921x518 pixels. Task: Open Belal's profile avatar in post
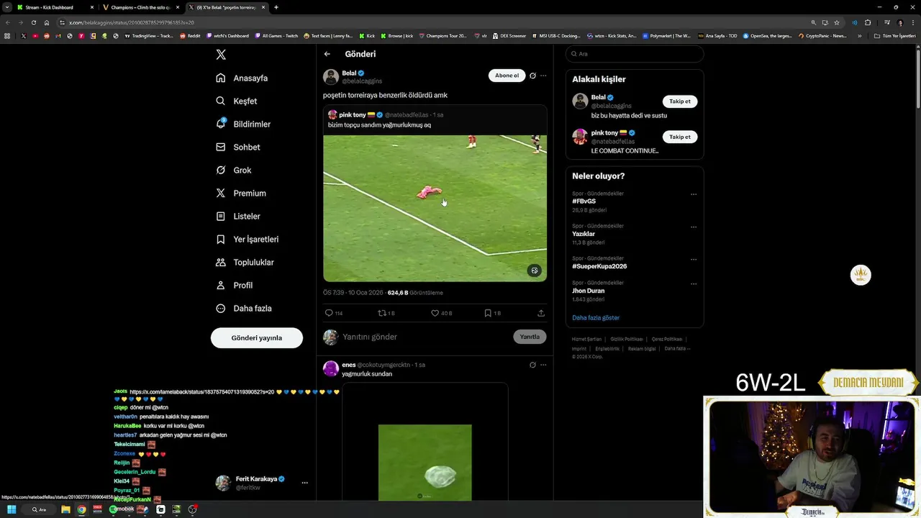pos(331,77)
